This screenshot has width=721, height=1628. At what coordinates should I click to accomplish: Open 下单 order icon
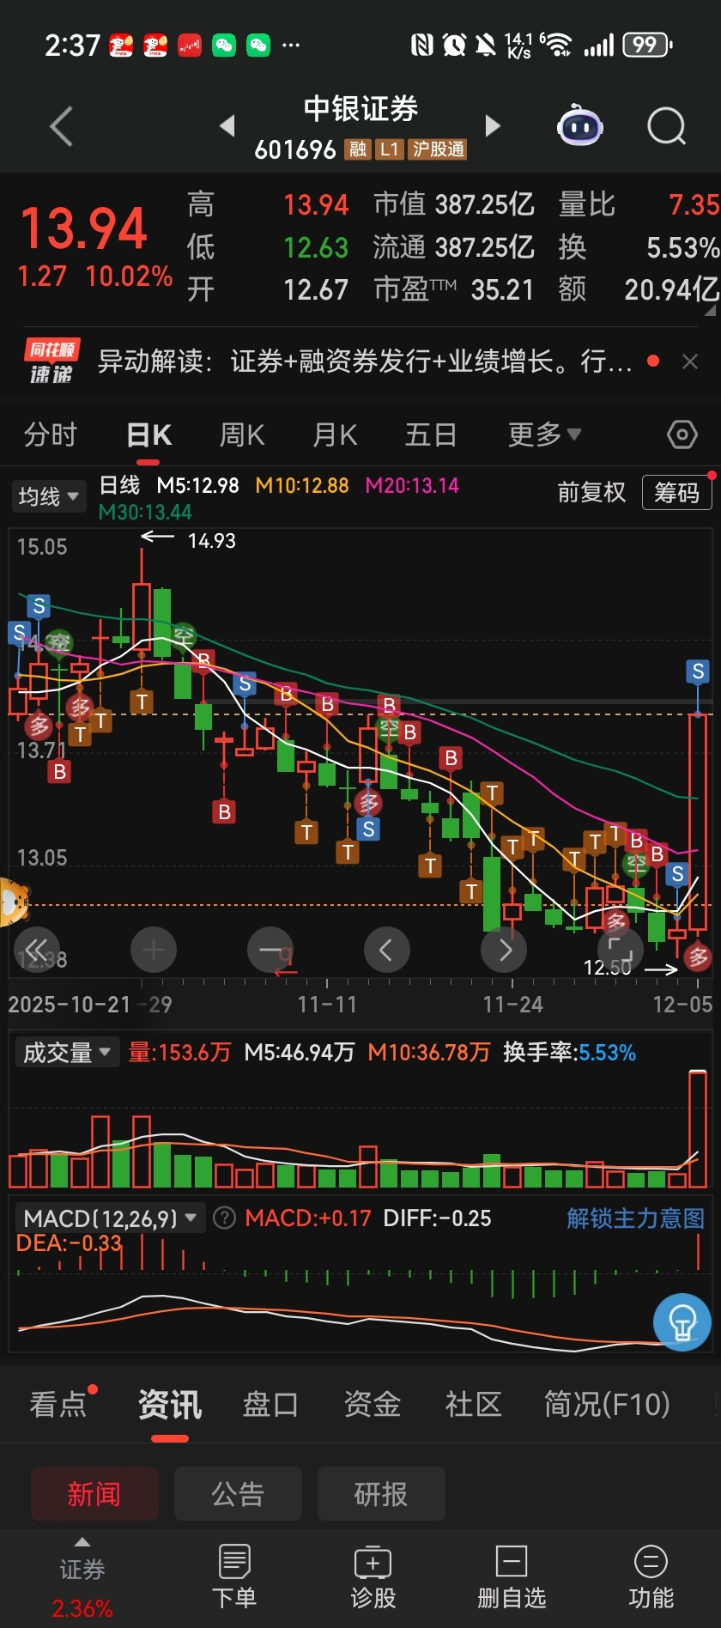click(234, 1578)
